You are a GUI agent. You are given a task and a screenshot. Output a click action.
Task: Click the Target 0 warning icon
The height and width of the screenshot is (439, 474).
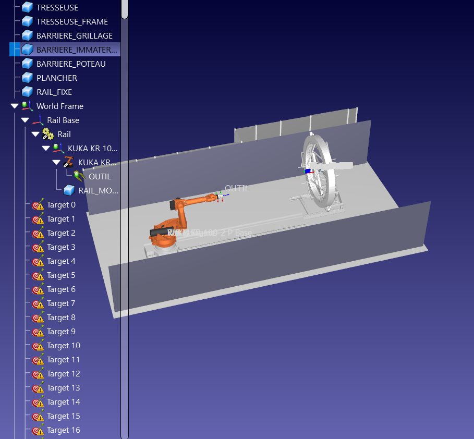coord(38,205)
